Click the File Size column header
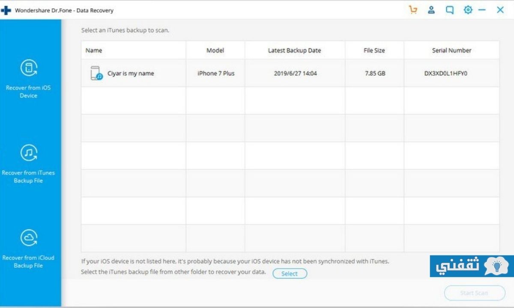514x308 pixels. (374, 50)
